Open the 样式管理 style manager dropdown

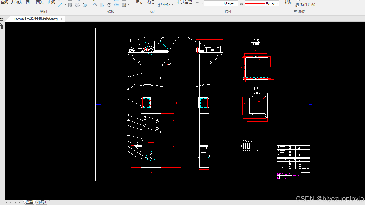[185, 6]
